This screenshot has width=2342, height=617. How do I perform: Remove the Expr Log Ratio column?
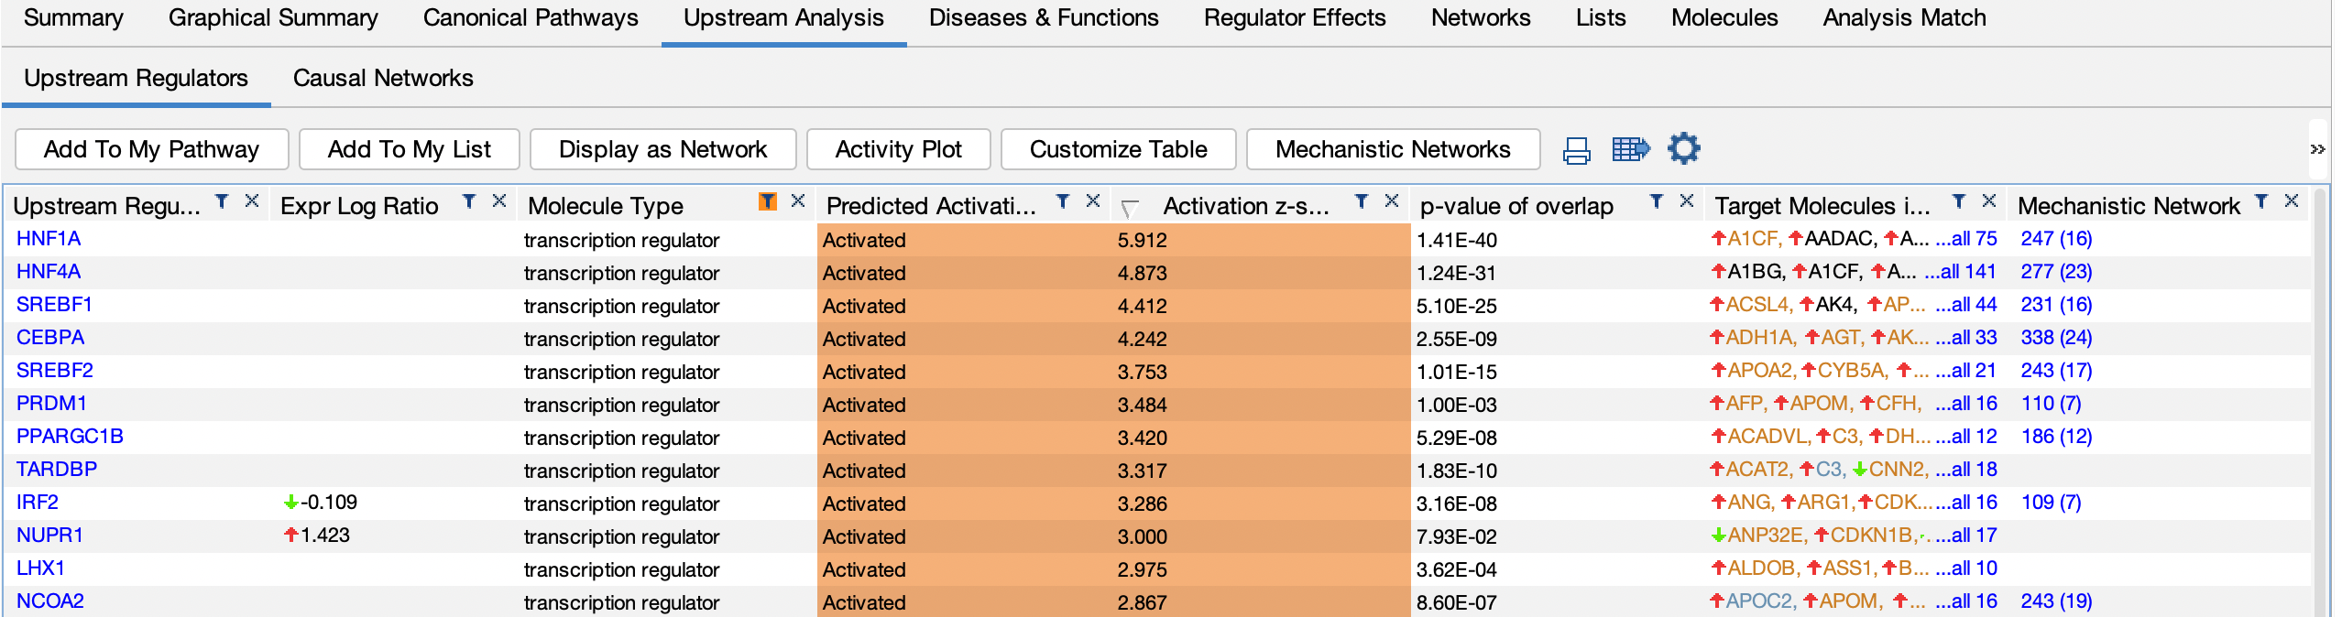pyautogui.click(x=499, y=201)
